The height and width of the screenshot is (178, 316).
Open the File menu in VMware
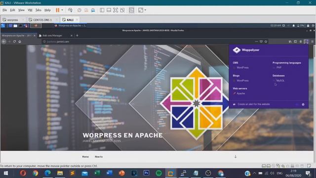coord(5,10)
